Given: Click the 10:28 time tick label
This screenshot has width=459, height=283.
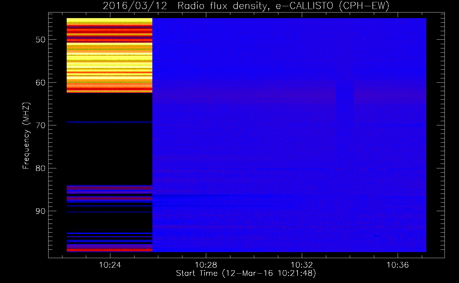Looking at the screenshot, I should point(206,265).
